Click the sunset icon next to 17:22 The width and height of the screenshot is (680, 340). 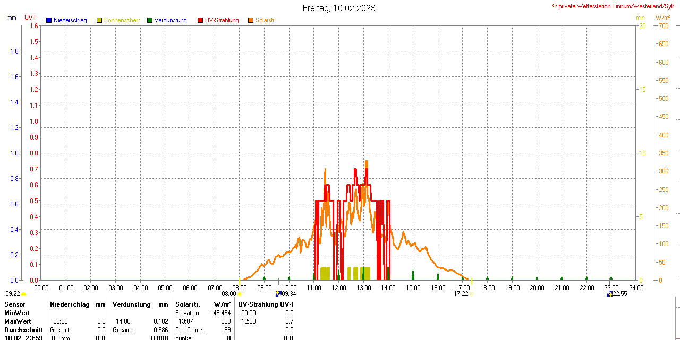(472, 293)
